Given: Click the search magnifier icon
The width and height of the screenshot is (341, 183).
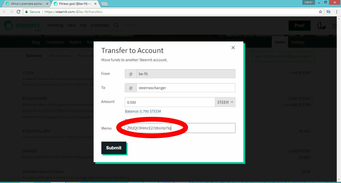Looking at the screenshot, I should pos(116,25).
